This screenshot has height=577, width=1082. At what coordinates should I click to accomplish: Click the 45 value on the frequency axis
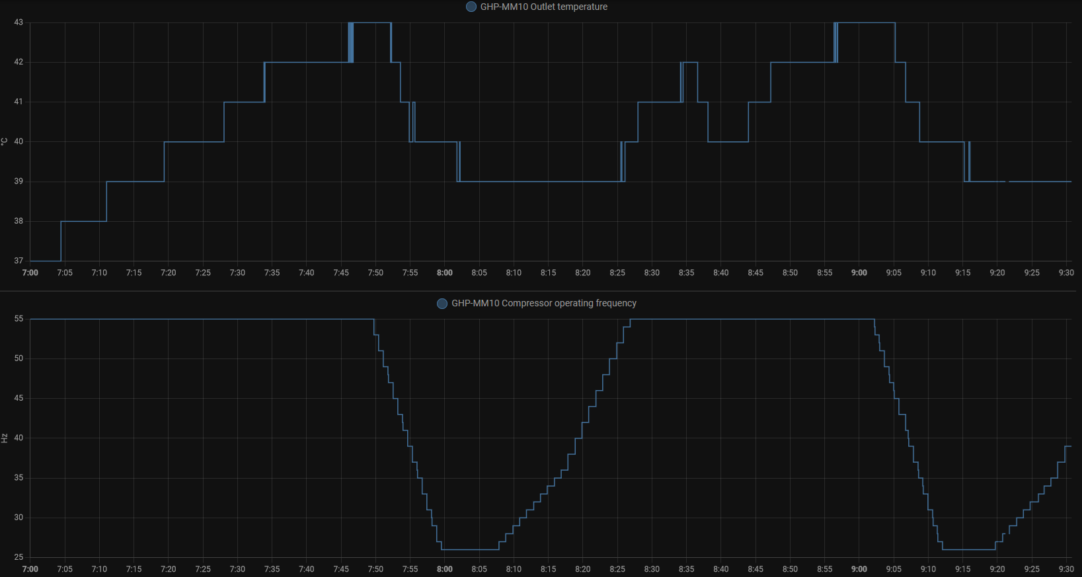point(19,398)
